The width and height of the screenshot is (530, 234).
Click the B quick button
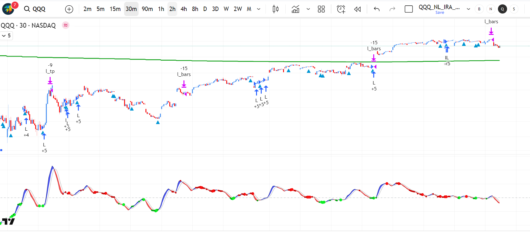pos(479,9)
